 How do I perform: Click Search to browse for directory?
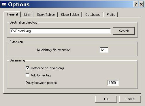(x=124, y=31)
